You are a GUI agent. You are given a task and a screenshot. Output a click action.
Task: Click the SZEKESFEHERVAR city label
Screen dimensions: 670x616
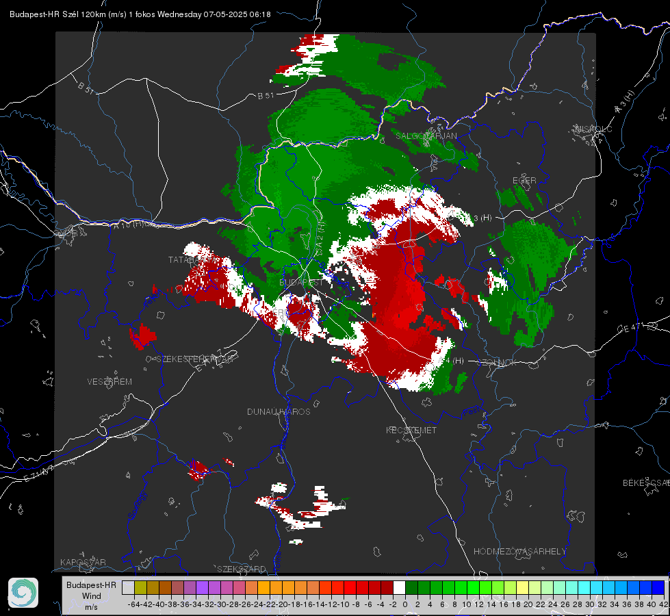point(195,359)
